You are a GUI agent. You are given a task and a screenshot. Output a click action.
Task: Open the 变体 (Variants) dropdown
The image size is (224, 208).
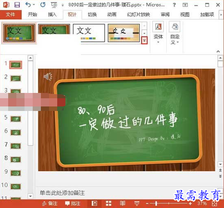[158, 33]
